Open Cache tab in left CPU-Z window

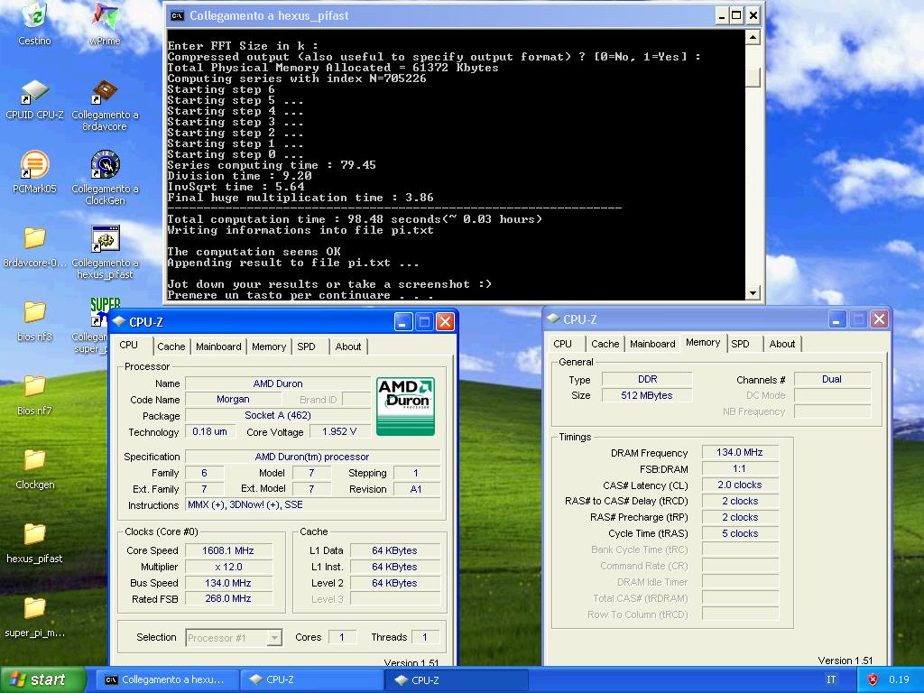pyautogui.click(x=171, y=346)
